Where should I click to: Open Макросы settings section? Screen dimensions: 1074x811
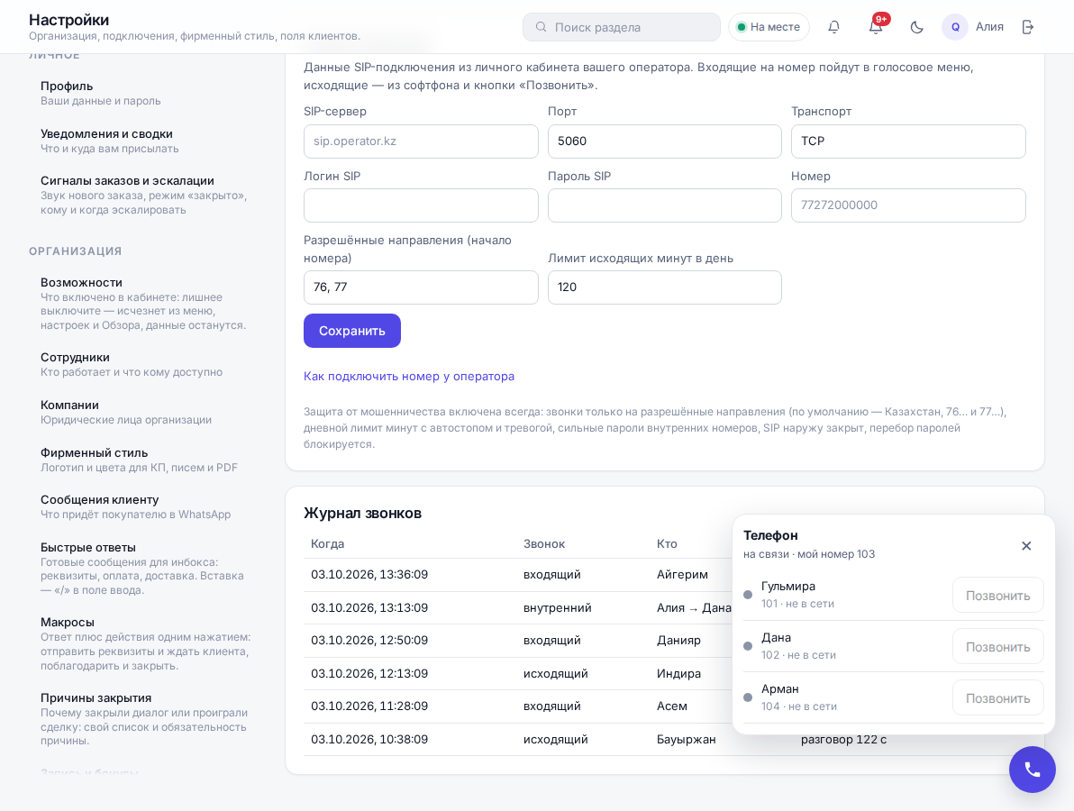tap(143, 643)
